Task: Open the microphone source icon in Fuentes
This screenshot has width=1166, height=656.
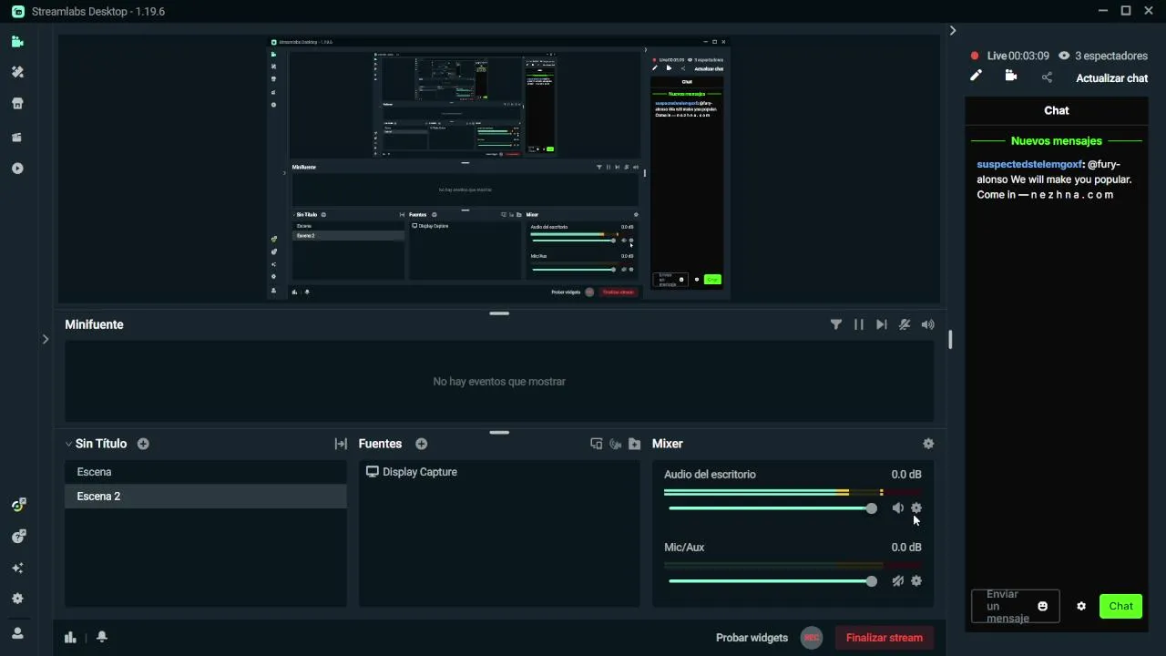Action: [616, 444]
